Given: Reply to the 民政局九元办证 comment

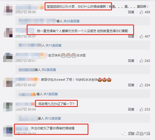Looking at the screenshot, I should click(131, 109).
